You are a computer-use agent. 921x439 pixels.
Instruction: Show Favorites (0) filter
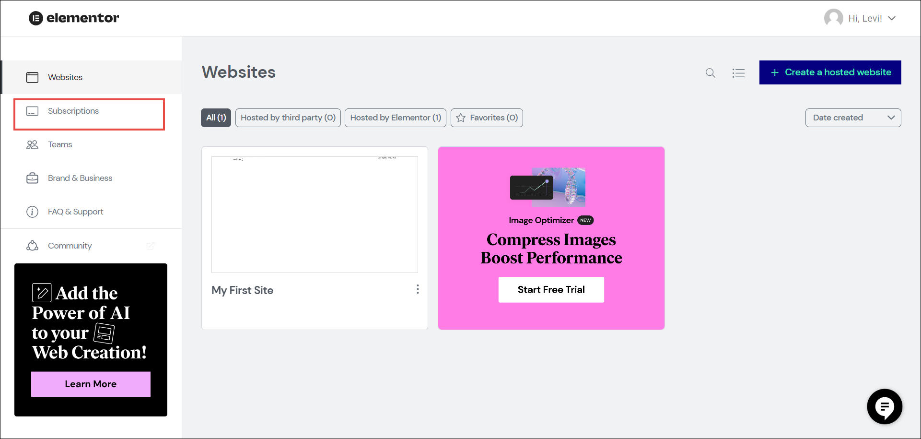coord(487,118)
